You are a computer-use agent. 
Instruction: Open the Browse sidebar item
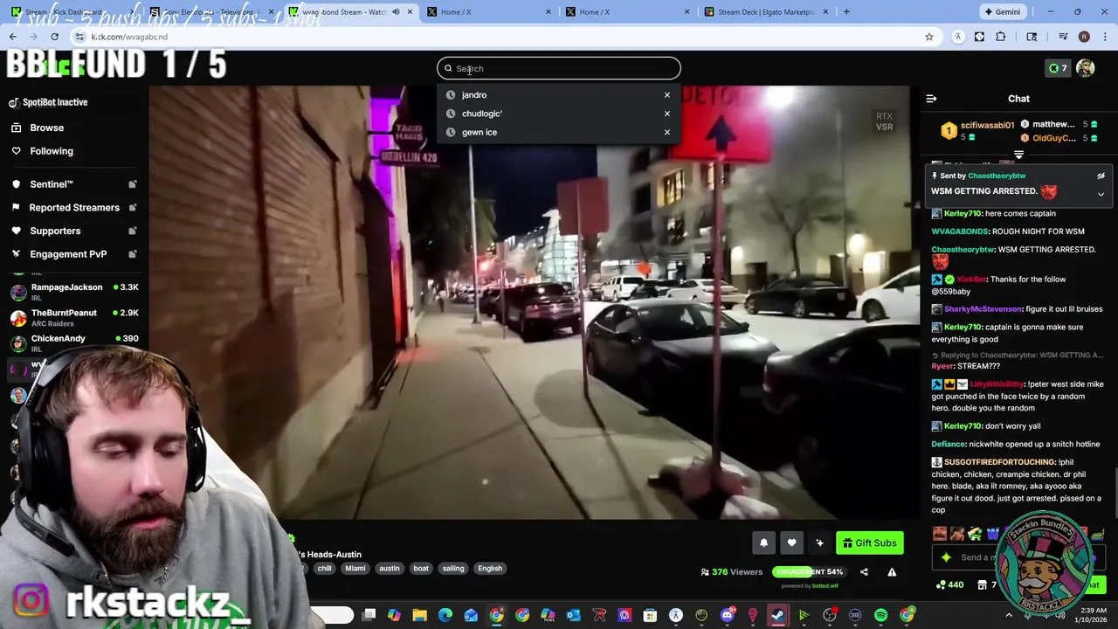(x=47, y=128)
